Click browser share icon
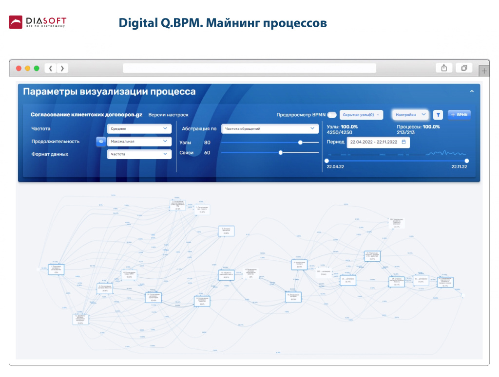Image resolution: width=499 pixels, height=377 pixels. point(443,68)
